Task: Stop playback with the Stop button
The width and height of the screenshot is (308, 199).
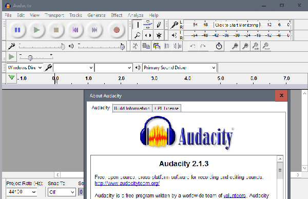Action: (x=56, y=30)
